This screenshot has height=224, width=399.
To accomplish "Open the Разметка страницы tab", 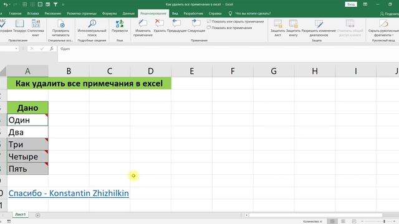I will (82, 14).
